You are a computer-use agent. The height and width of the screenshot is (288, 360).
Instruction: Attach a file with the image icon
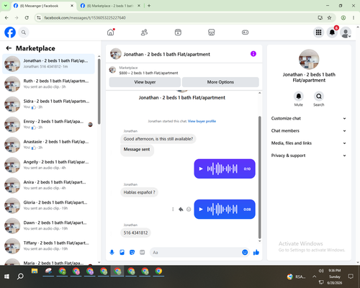[122, 252]
